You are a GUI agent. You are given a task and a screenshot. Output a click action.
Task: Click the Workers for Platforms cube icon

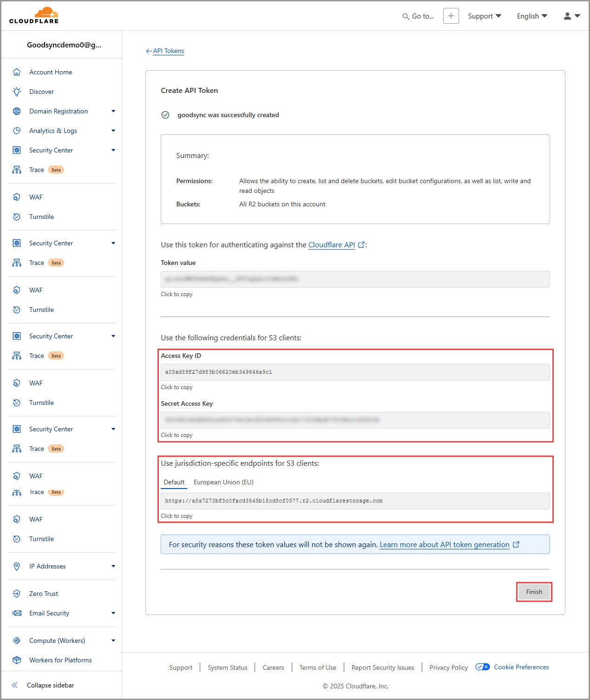click(17, 660)
